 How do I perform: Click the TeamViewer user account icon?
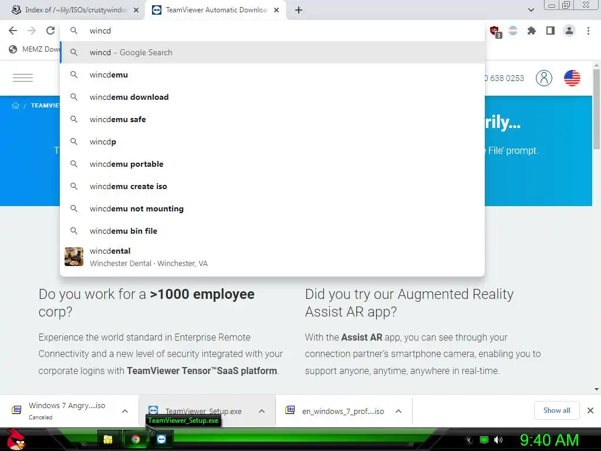544,78
